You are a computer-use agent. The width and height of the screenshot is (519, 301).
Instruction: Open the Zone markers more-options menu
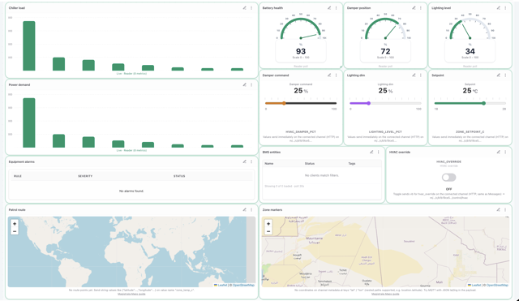pos(505,209)
